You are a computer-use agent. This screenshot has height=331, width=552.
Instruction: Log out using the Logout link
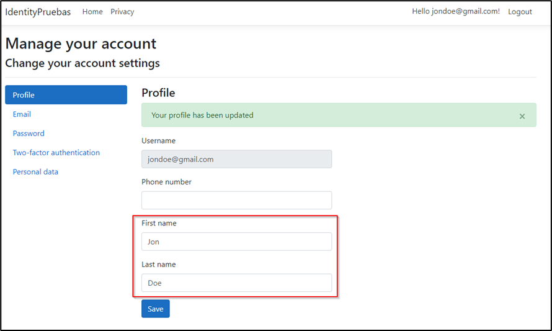pos(520,12)
